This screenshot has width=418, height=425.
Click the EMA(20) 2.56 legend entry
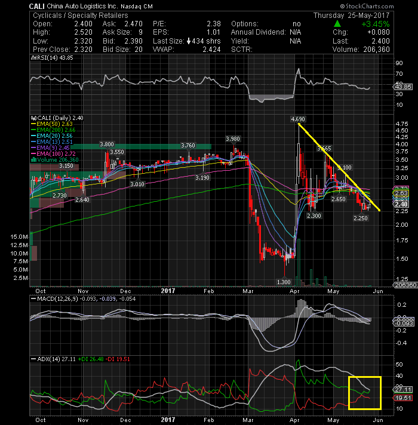click(54, 136)
